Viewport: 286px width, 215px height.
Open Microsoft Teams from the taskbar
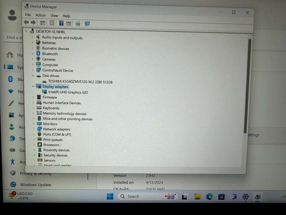click(233, 197)
